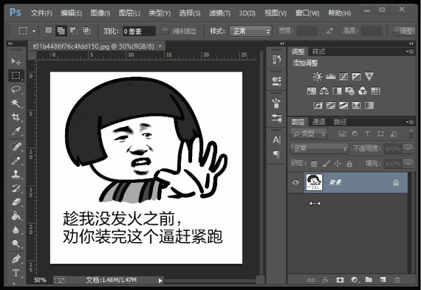Add a Photo Filter adjustment
This screenshot has height=290, width=421.
350,91
